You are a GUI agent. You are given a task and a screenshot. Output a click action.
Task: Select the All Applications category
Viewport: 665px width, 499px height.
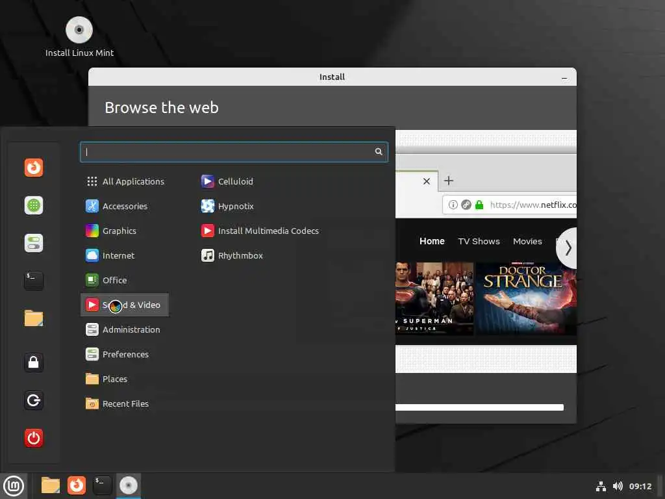(x=125, y=181)
